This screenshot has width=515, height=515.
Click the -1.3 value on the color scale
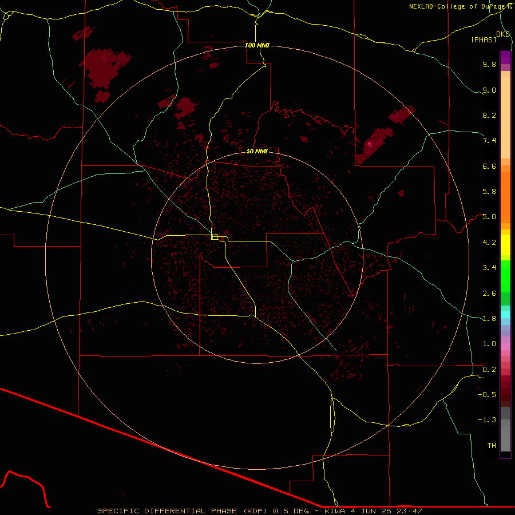point(487,420)
